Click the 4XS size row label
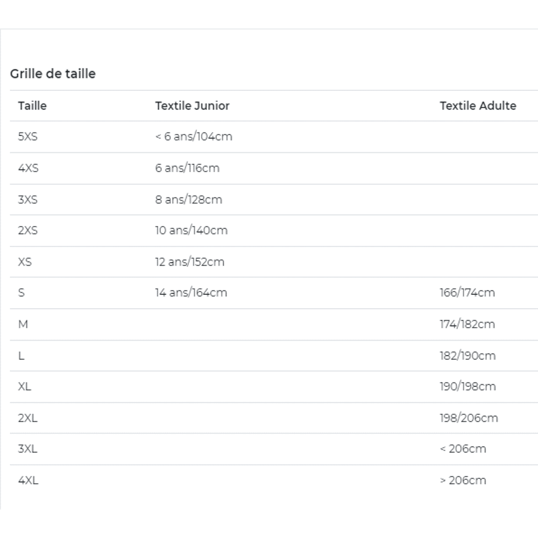This screenshot has height=538, width=538. pyautogui.click(x=28, y=168)
